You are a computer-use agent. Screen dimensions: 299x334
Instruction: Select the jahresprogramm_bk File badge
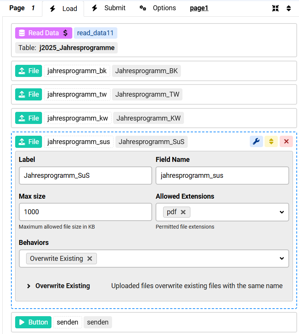29,71
